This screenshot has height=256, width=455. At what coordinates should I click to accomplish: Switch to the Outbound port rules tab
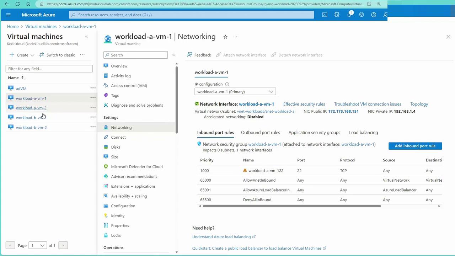pos(260,133)
